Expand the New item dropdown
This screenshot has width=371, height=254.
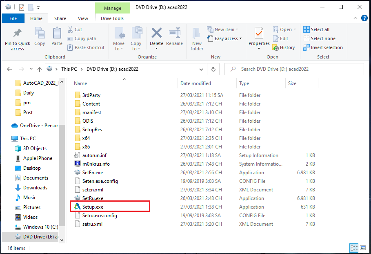237,29
